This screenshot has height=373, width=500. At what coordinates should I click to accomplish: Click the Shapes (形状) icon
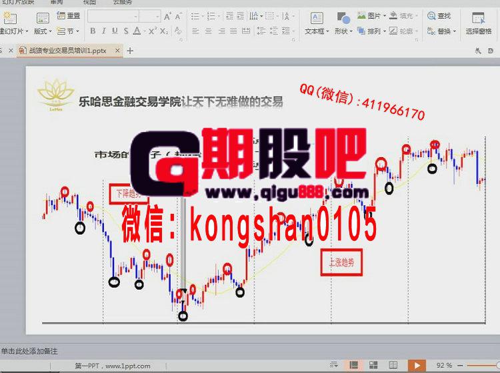point(343,18)
